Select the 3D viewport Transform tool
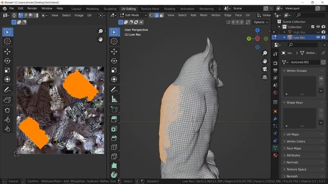 [114, 79]
